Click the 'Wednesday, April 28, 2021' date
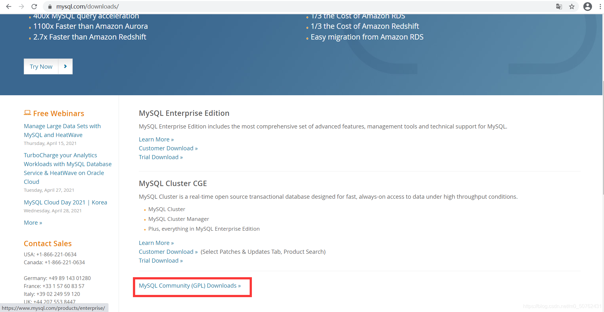Image resolution: width=604 pixels, height=312 pixels. pos(53,211)
